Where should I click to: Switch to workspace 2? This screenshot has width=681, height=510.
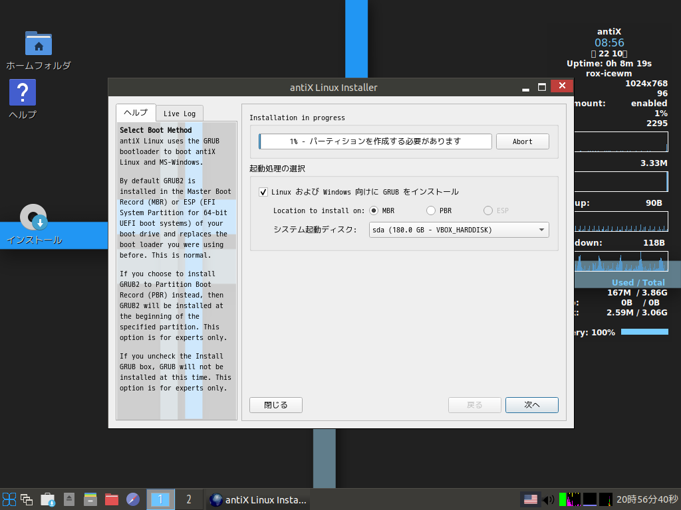click(188, 499)
